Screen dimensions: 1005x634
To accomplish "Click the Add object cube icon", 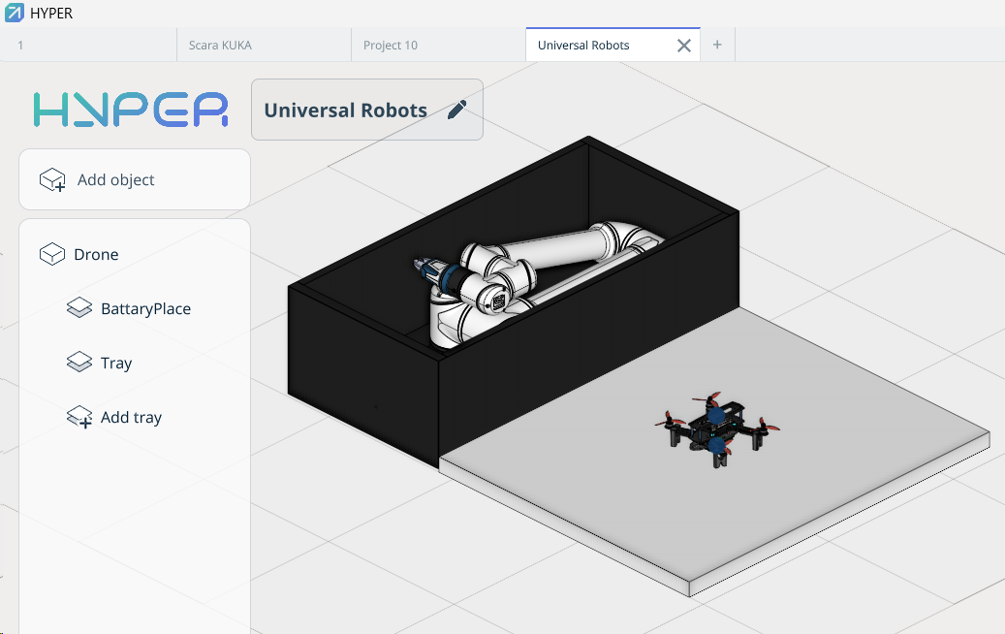I will click(x=52, y=180).
